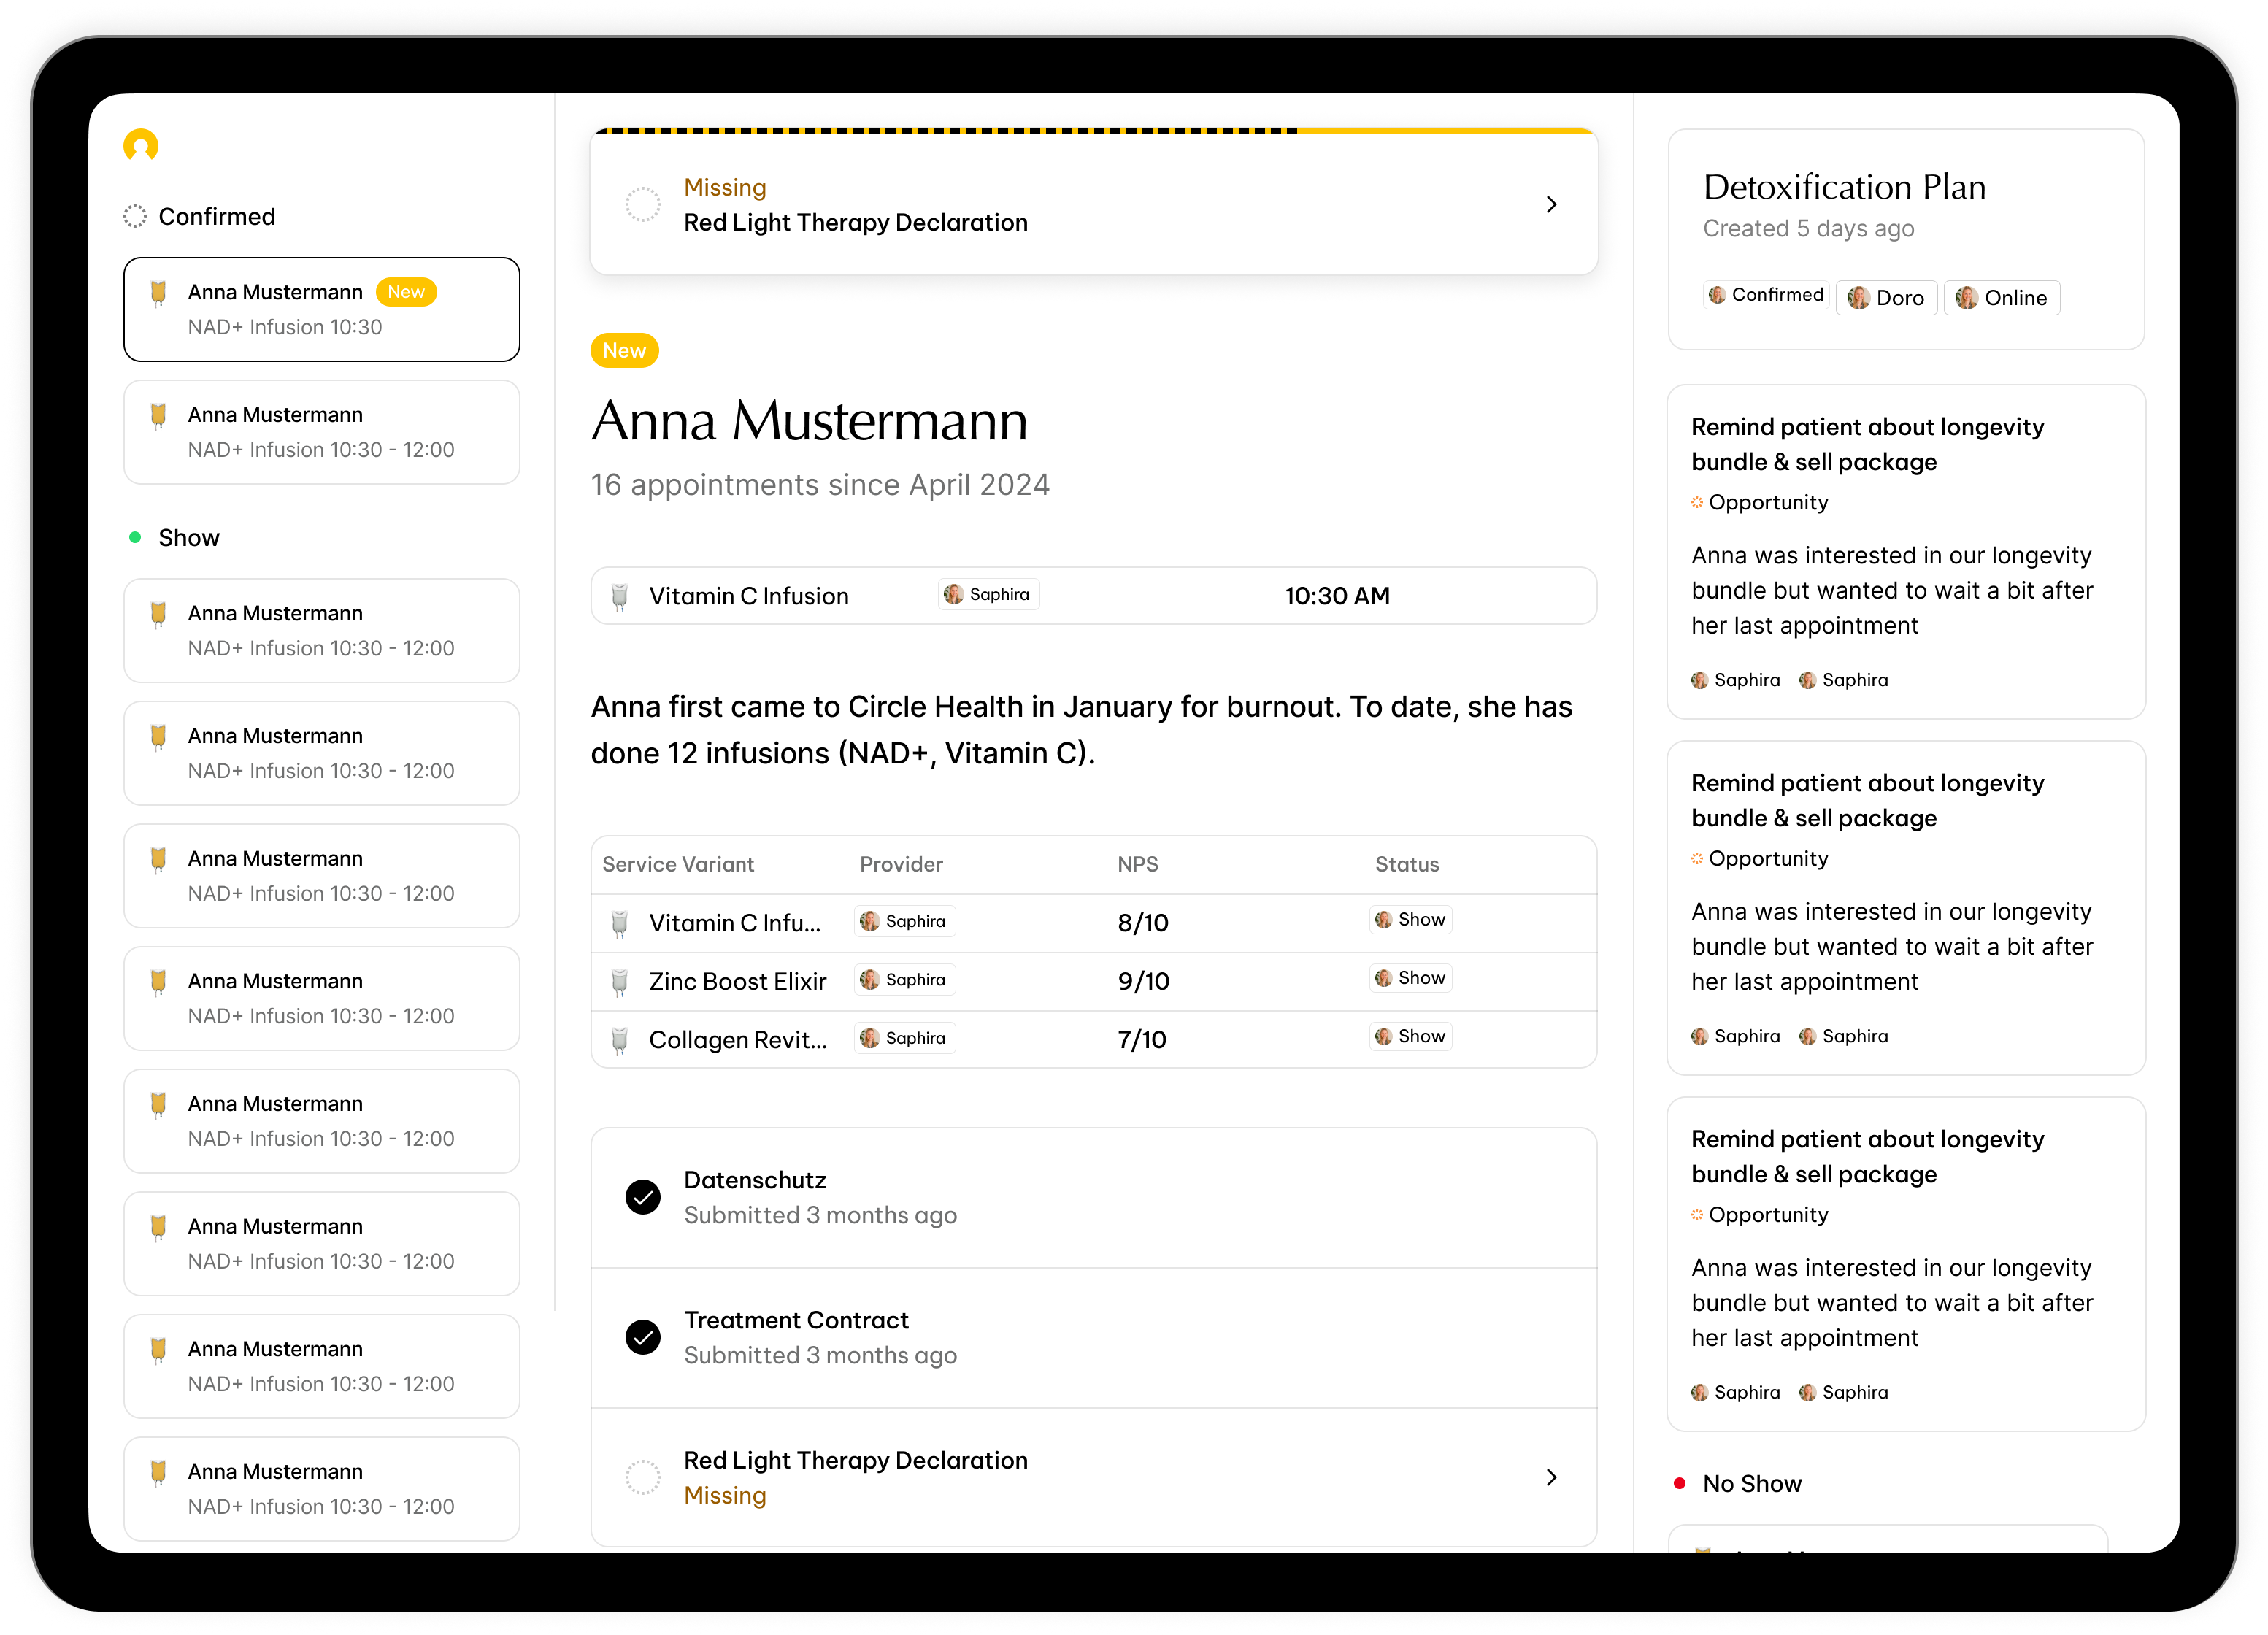This screenshot has width=2268, height=1635.
Task: Check the empty circle beside bottom Red Light Therapy Declaration
Action: (643, 1477)
